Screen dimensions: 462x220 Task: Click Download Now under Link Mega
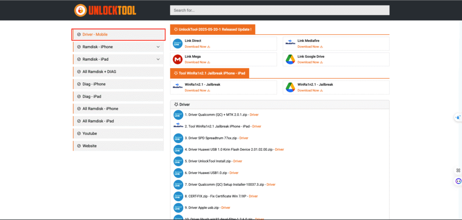point(198,62)
